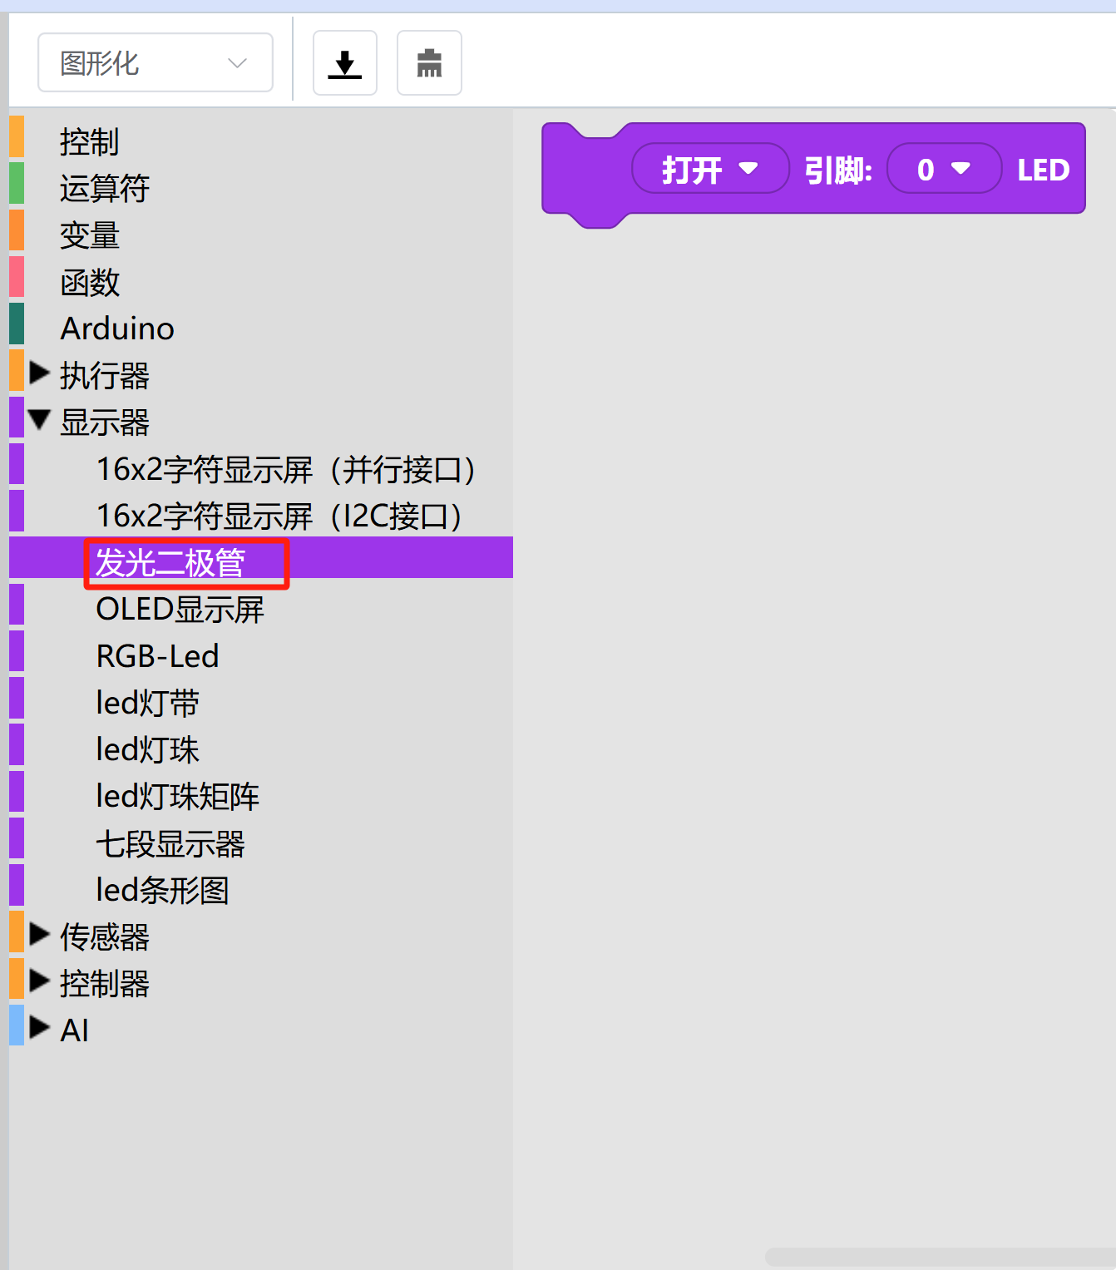Image resolution: width=1116 pixels, height=1270 pixels.
Task: Select the 运算符 category
Action: pyautogui.click(x=105, y=188)
